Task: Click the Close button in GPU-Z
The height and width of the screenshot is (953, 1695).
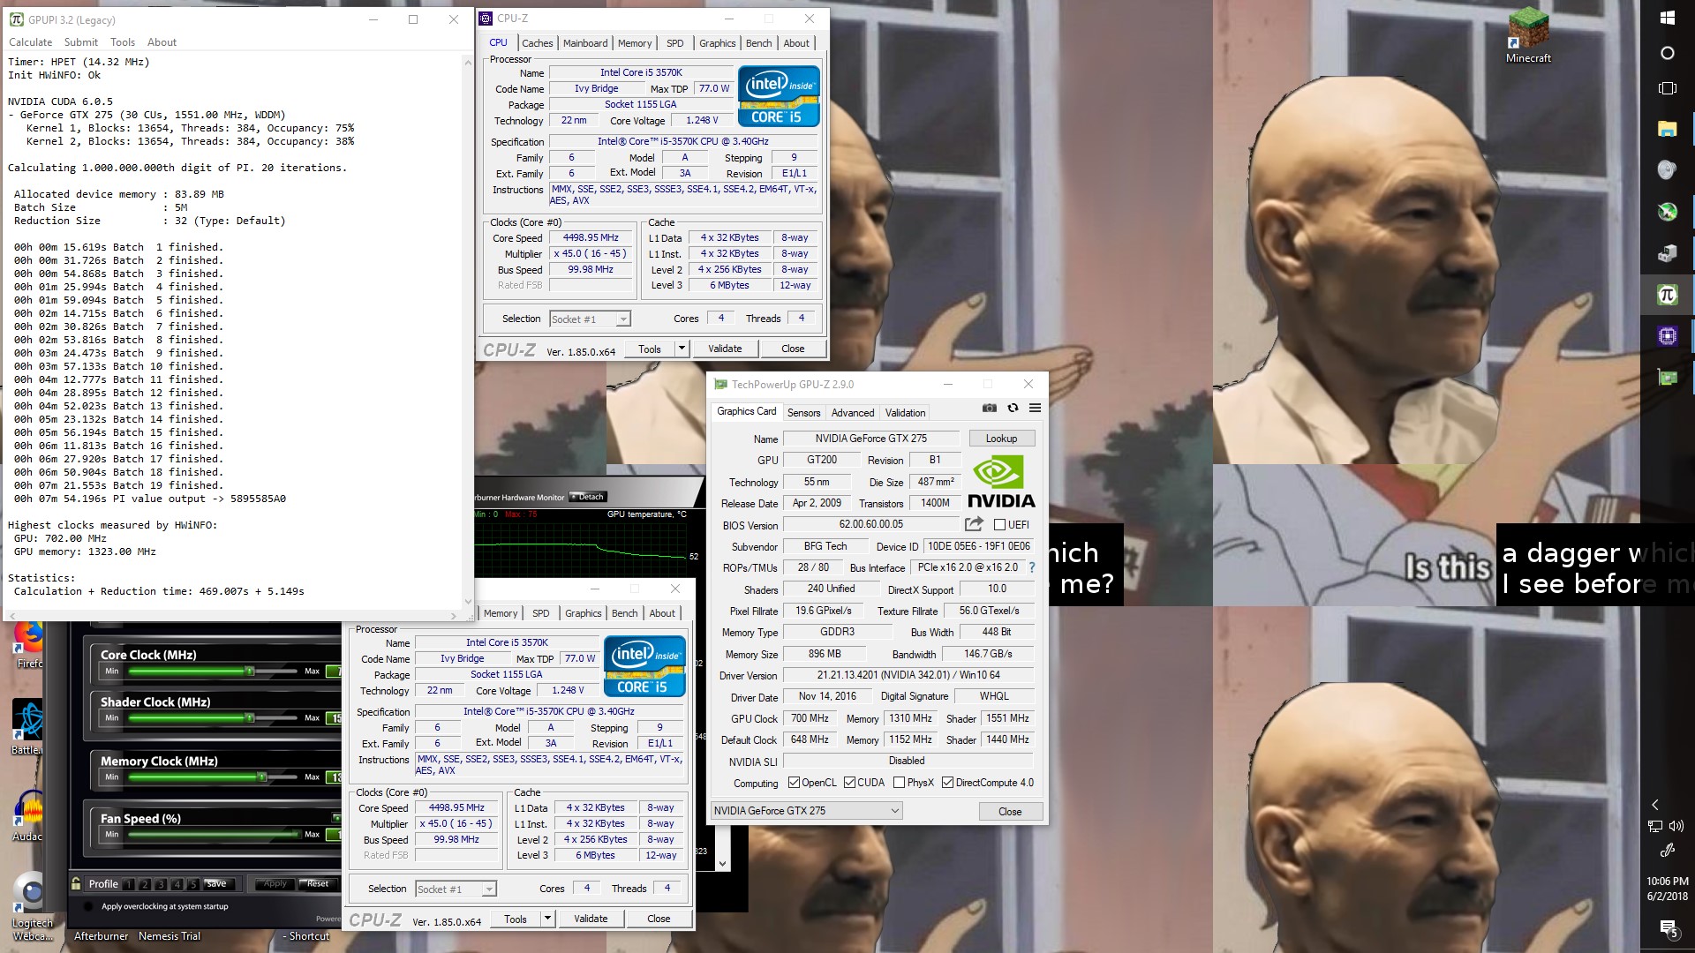Action: pyautogui.click(x=1010, y=812)
